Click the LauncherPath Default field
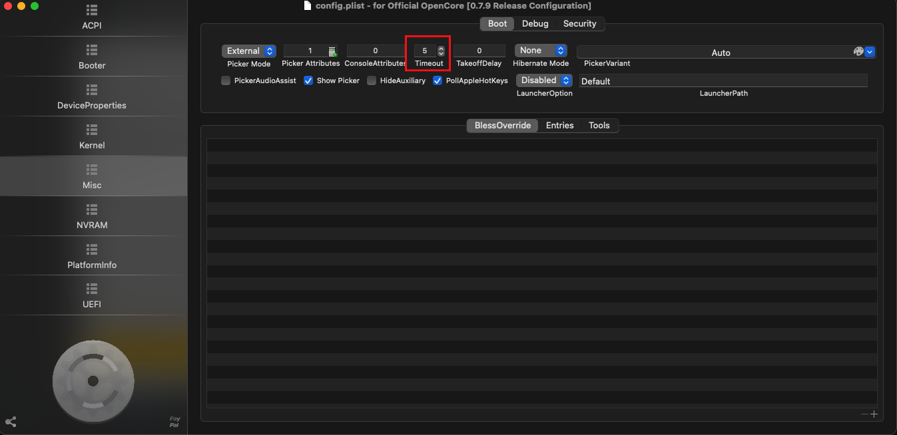 (723, 80)
